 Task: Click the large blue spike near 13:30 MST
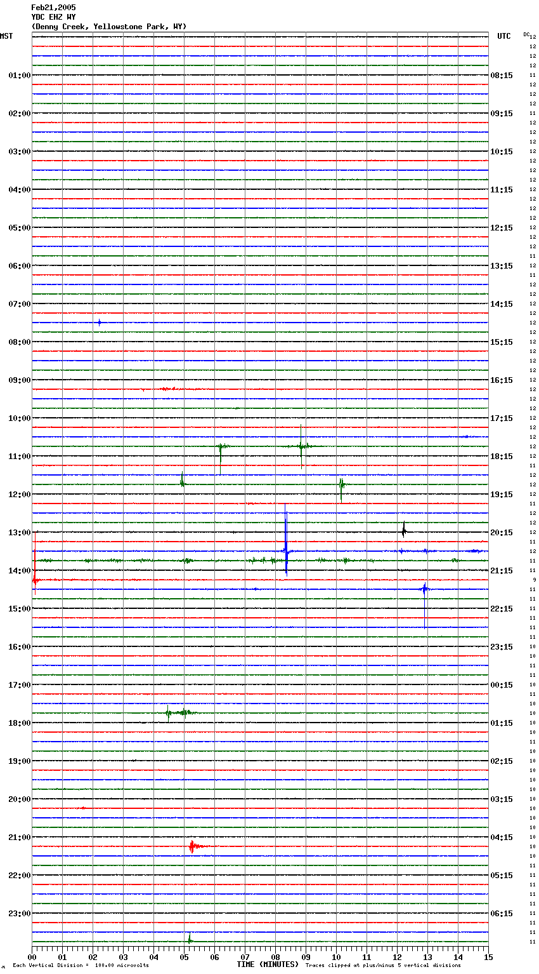pos(286,540)
